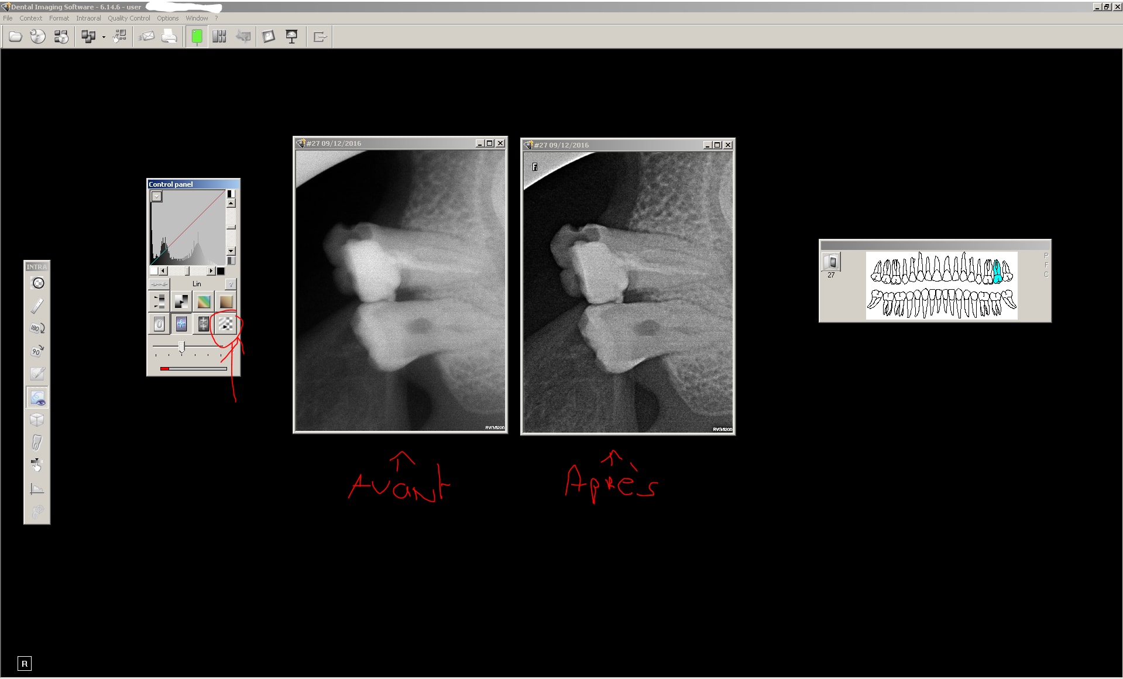Screen dimensions: 1123x679
Task: Click the printer icon in the toolbar
Action: [169, 37]
